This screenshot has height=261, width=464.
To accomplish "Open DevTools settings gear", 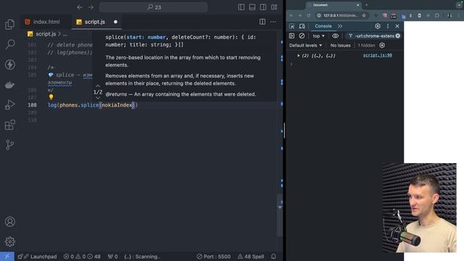I will coord(378,26).
